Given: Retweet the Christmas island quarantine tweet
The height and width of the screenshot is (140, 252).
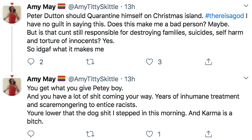Looking at the screenshot, I should point(91,62).
